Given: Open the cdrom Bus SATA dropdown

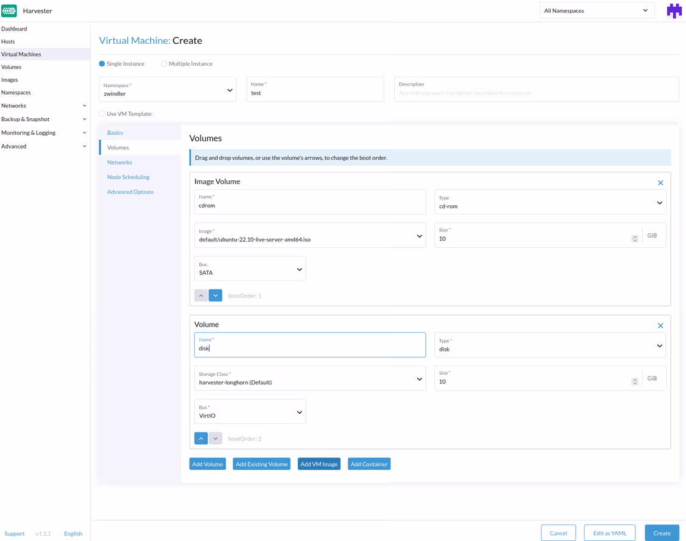Looking at the screenshot, I should pos(250,269).
